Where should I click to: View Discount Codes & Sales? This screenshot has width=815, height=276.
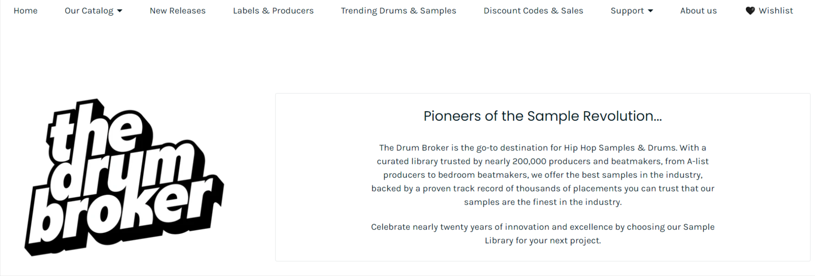533,10
